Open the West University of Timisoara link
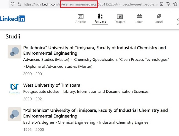179x136 pixels. pyautogui.click(x=52, y=85)
